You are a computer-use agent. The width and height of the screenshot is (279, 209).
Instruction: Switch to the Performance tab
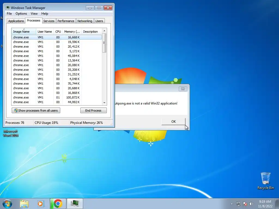coord(66,21)
